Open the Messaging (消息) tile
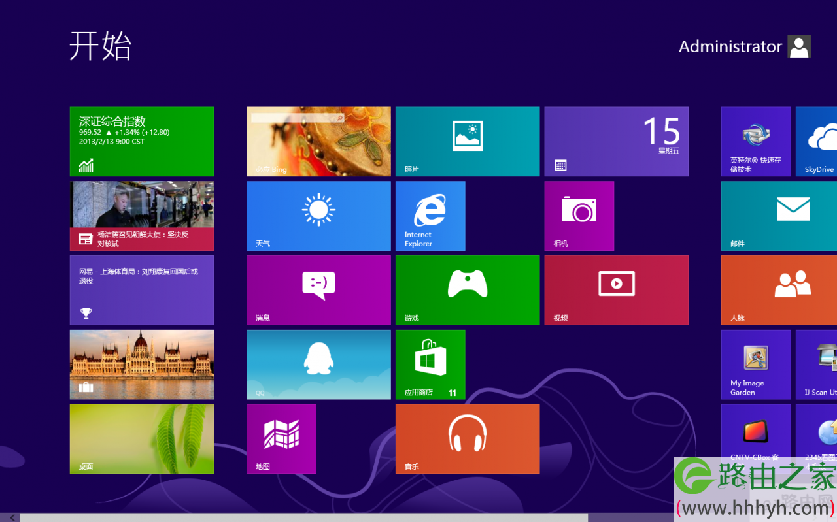Image resolution: width=837 pixels, height=522 pixels. (318, 290)
